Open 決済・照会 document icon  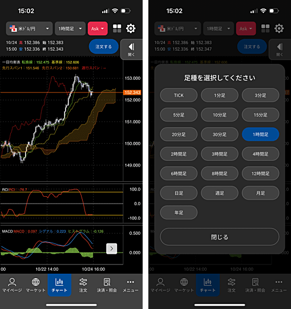click(x=107, y=285)
